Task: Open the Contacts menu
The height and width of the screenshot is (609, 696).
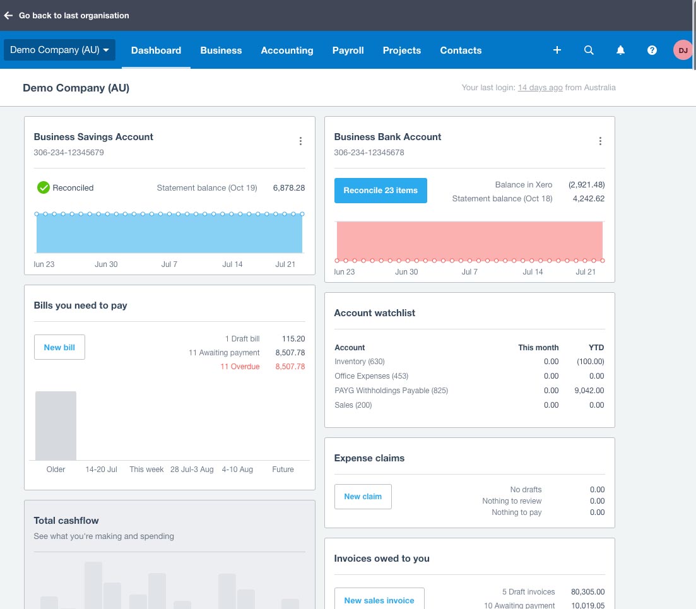Action: pos(461,50)
